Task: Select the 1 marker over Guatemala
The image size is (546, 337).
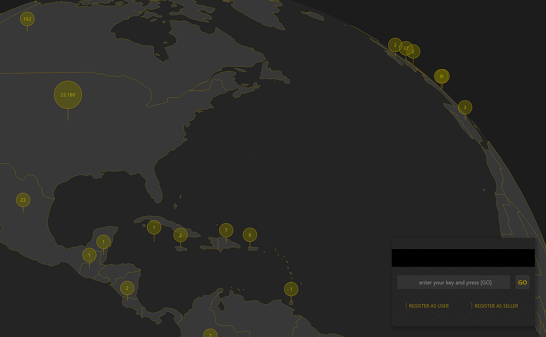Action: 89,255
